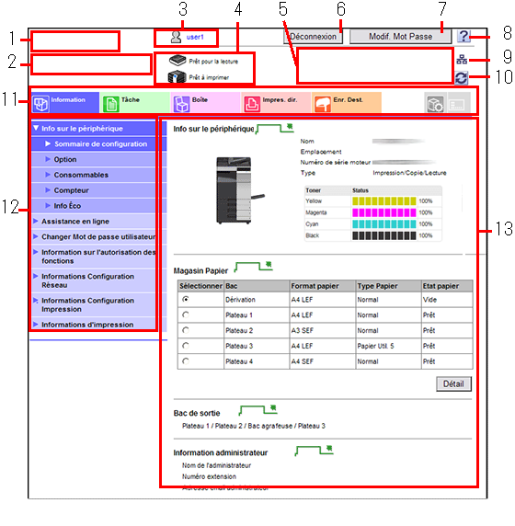Click the Déconnexion button
The height and width of the screenshot is (526, 515).
313,37
